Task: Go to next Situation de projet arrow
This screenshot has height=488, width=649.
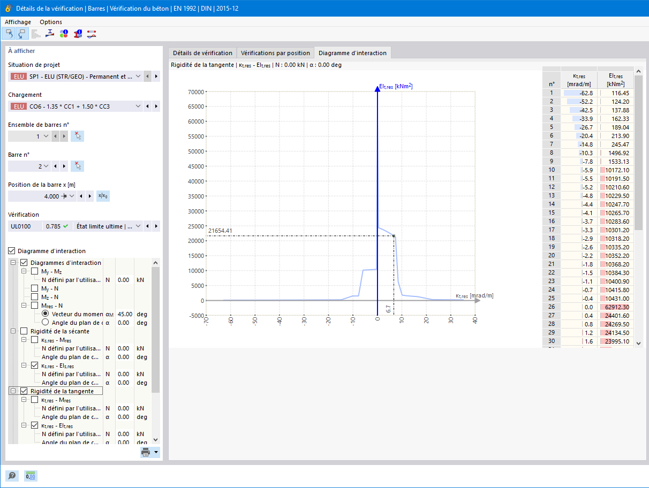Action: pos(156,77)
